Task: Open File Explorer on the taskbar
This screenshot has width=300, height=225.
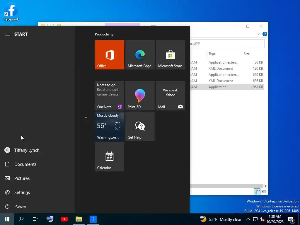Action: coord(79,219)
